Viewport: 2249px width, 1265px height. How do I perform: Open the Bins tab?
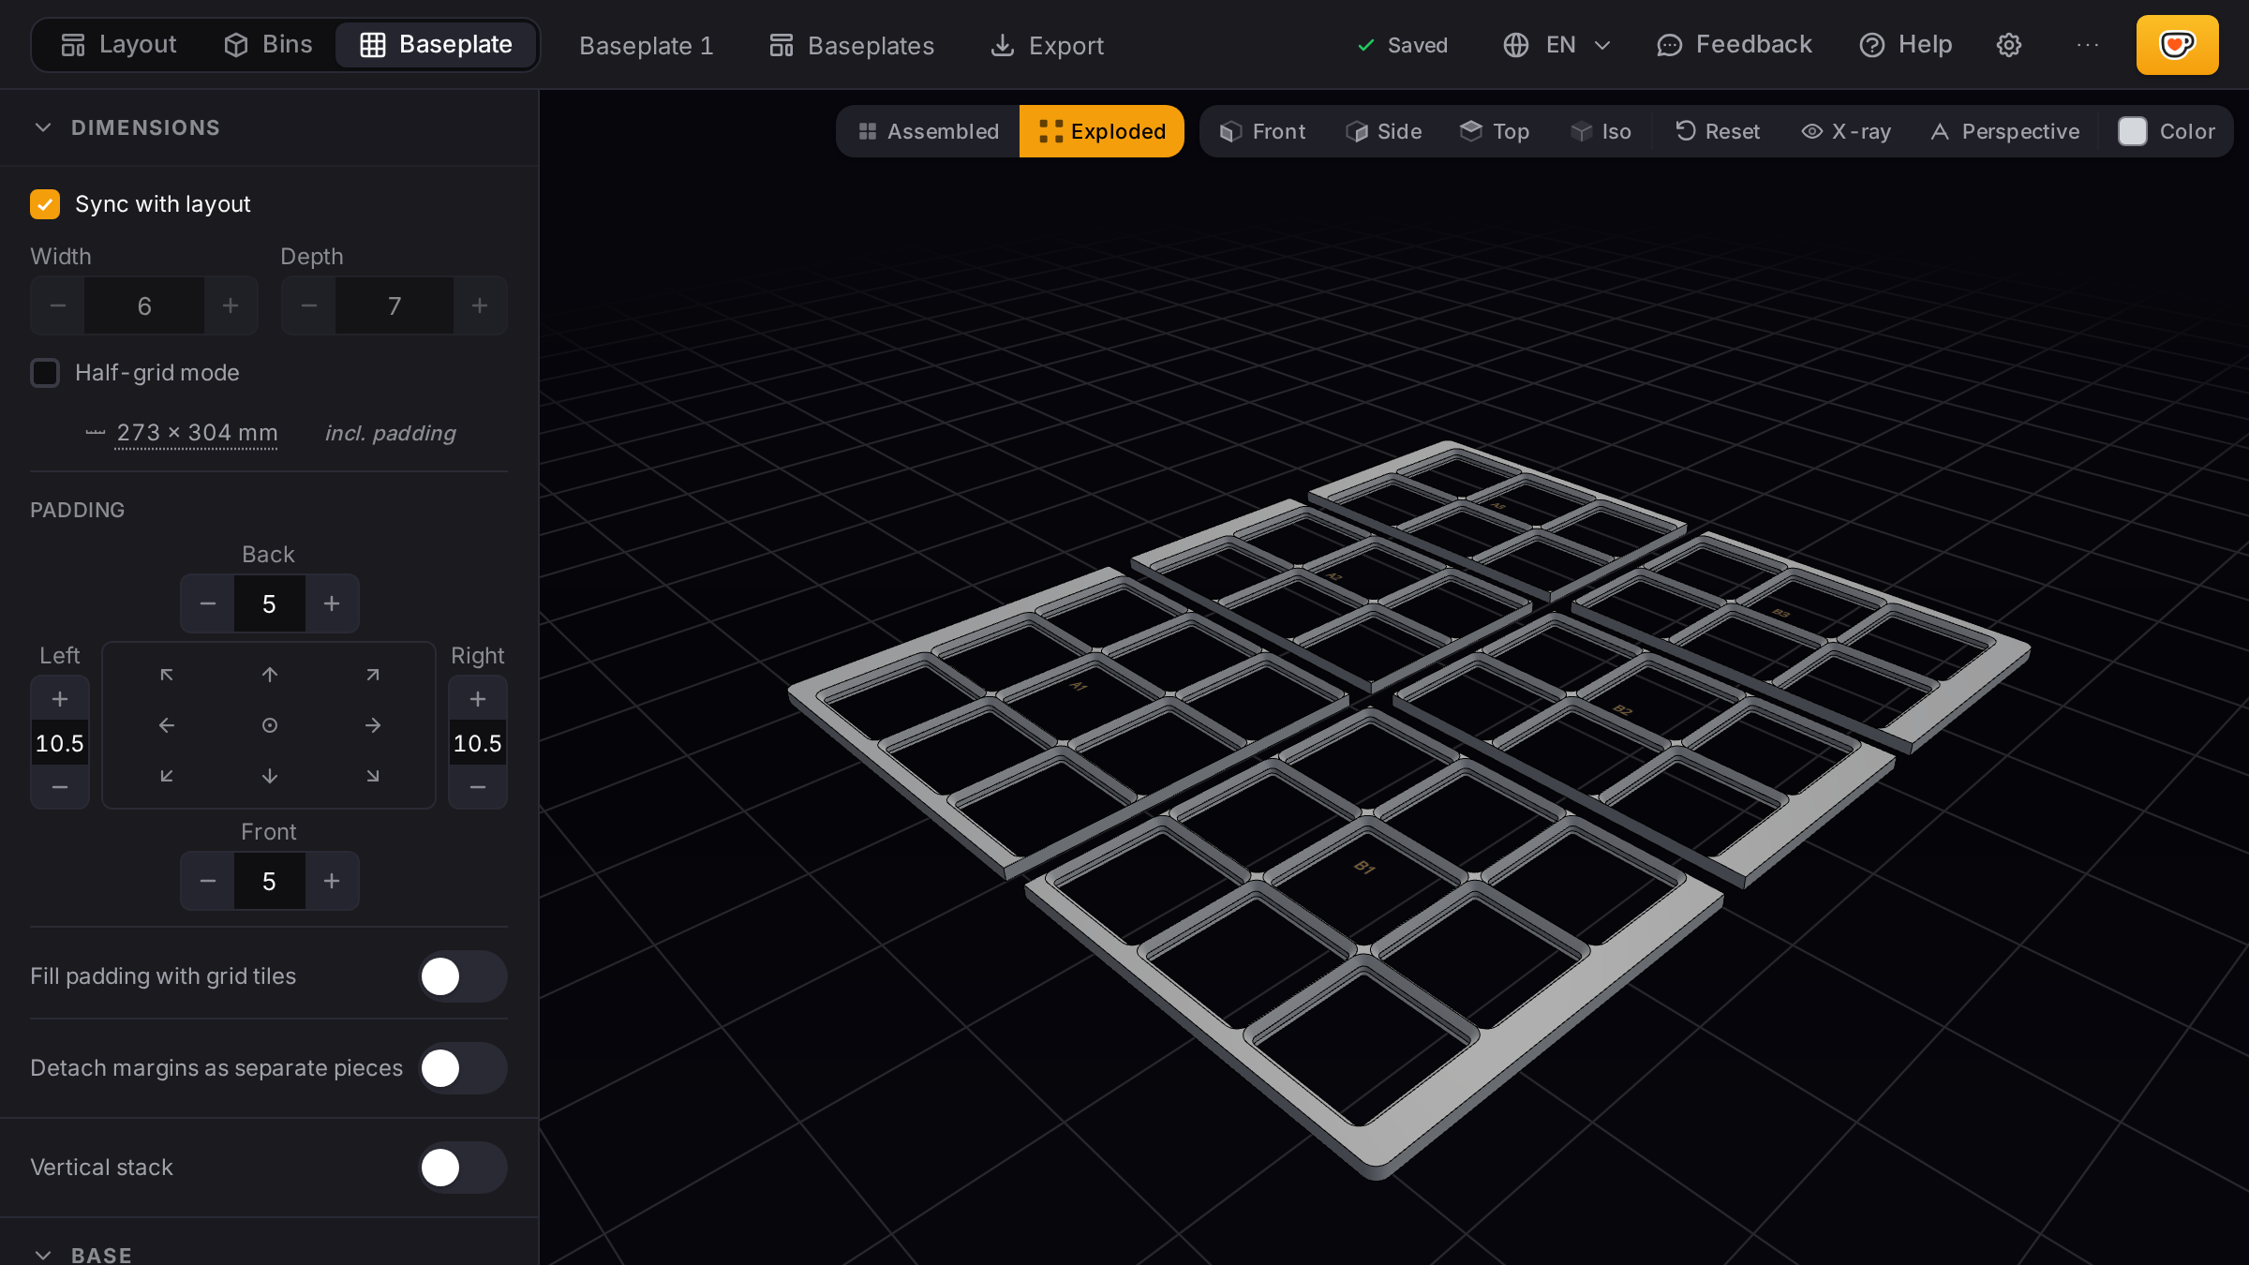click(268, 45)
